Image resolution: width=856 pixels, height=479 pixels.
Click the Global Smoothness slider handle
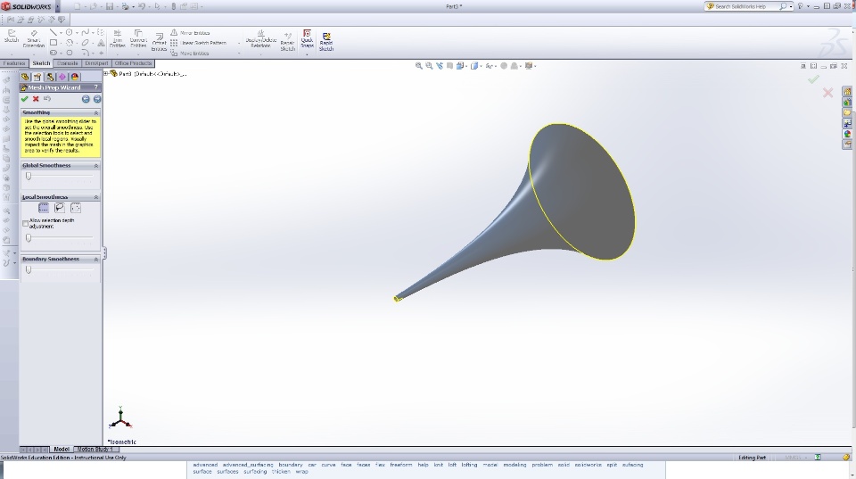tap(29, 177)
